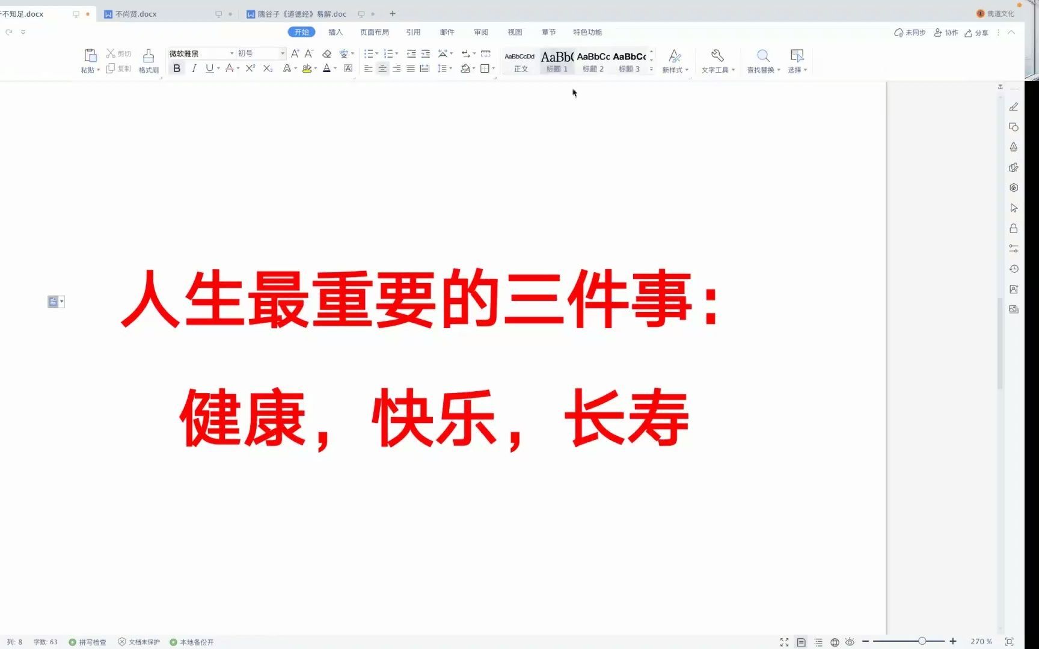Image resolution: width=1039 pixels, height=649 pixels.
Task: Switch to document tab 不尚贤.docx
Action: pyautogui.click(x=136, y=14)
